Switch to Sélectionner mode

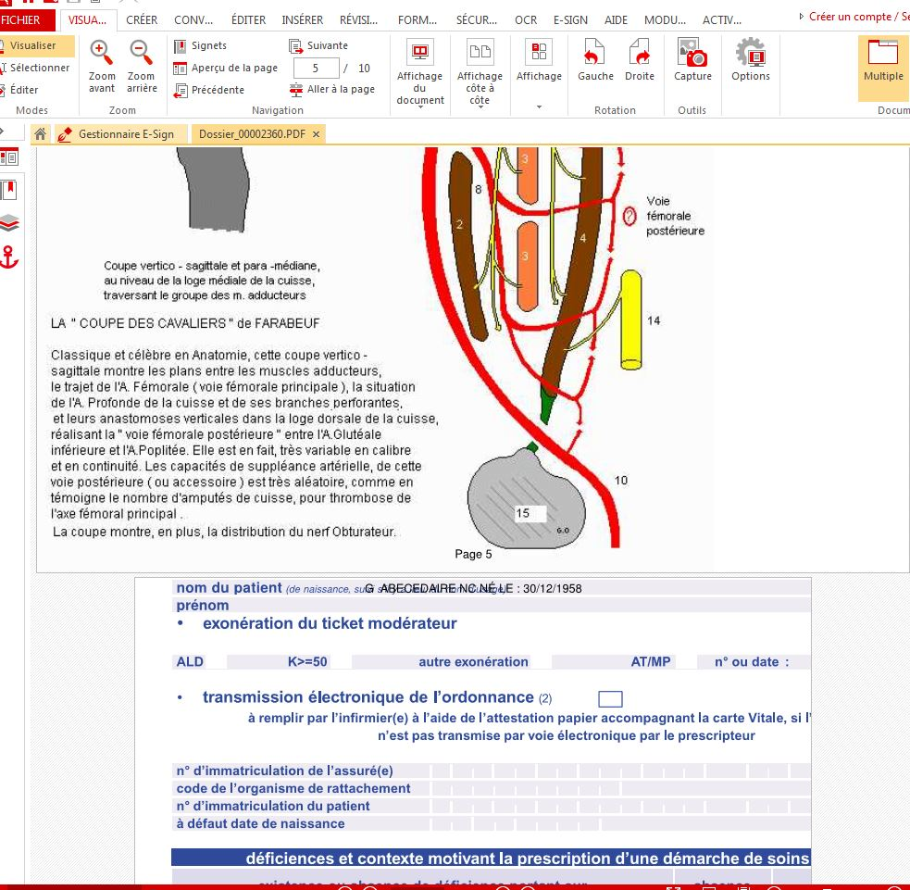pos(35,68)
